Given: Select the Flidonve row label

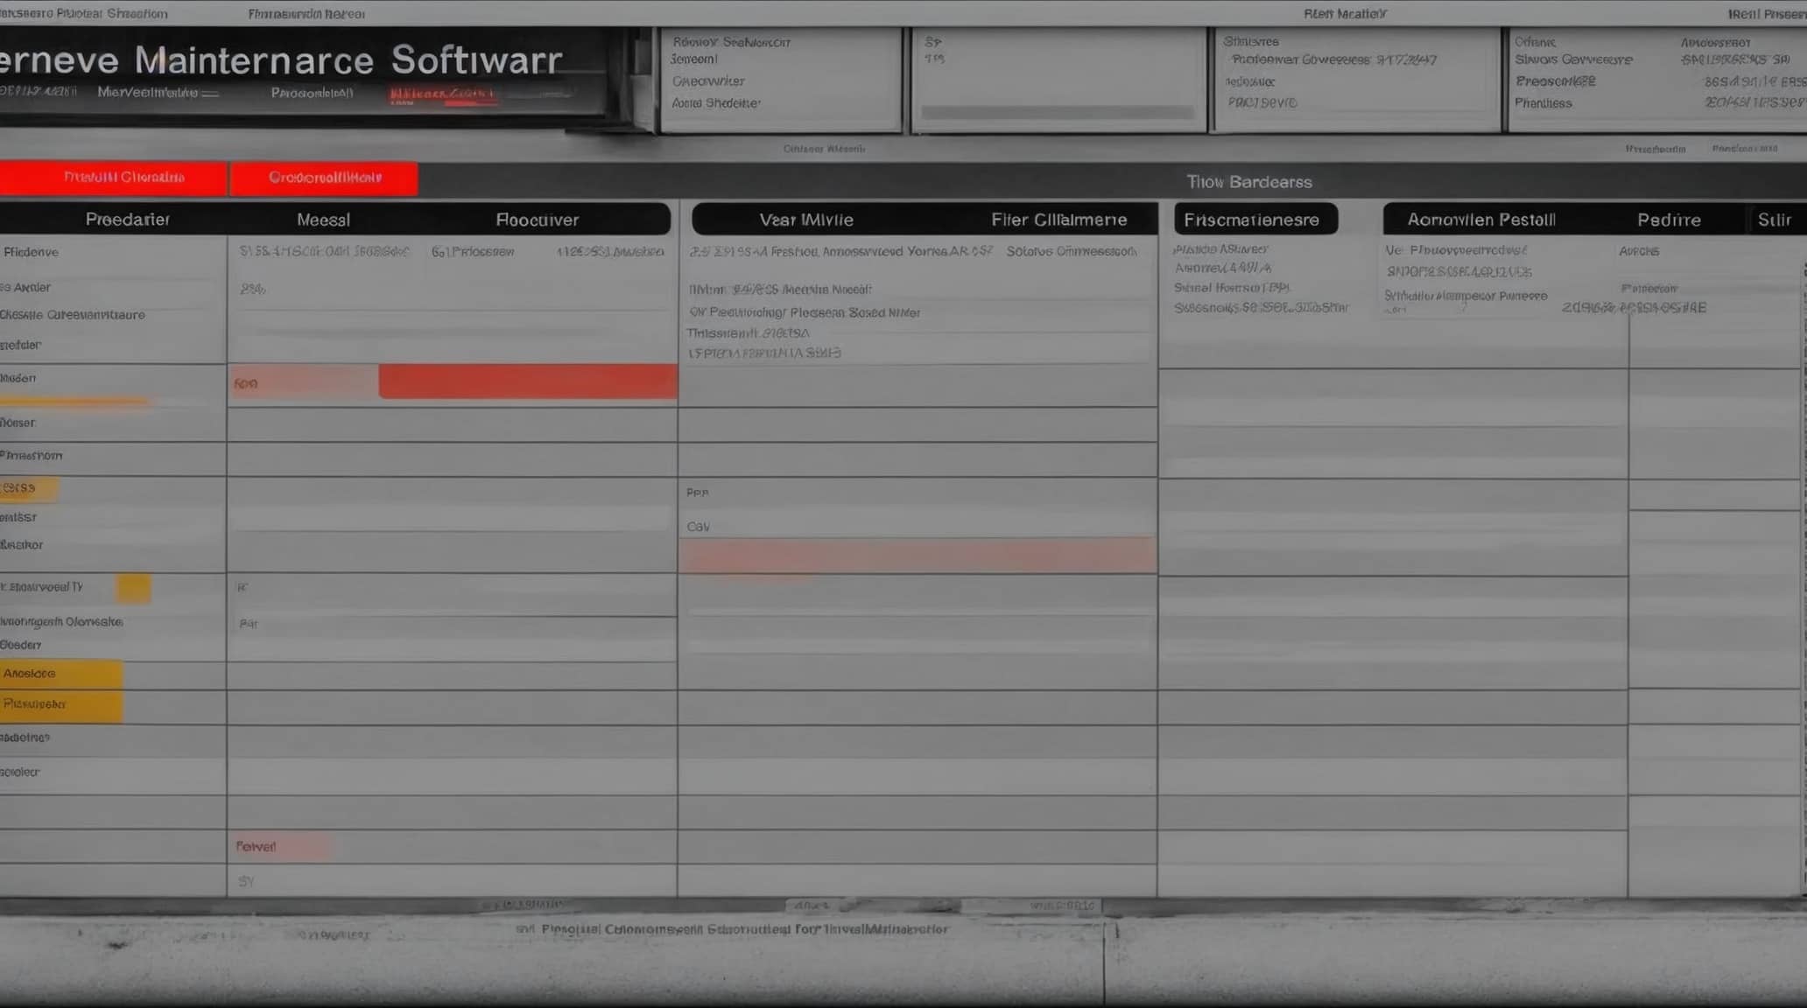Looking at the screenshot, I should (x=31, y=252).
